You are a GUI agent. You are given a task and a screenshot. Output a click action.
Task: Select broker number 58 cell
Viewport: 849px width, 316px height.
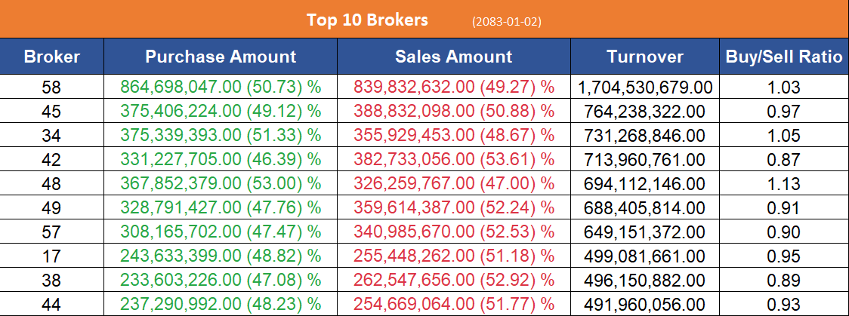[x=52, y=87]
